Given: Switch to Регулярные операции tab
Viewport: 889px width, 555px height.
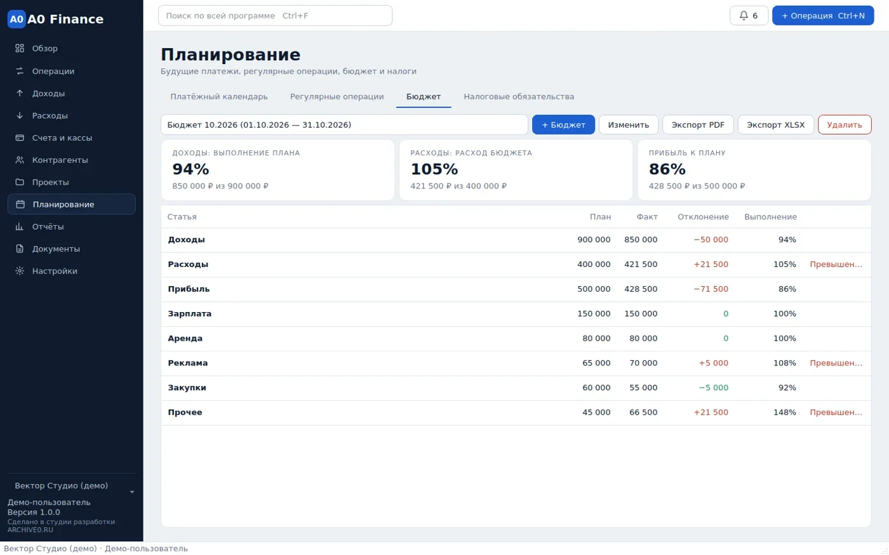Looking at the screenshot, I should pos(337,96).
